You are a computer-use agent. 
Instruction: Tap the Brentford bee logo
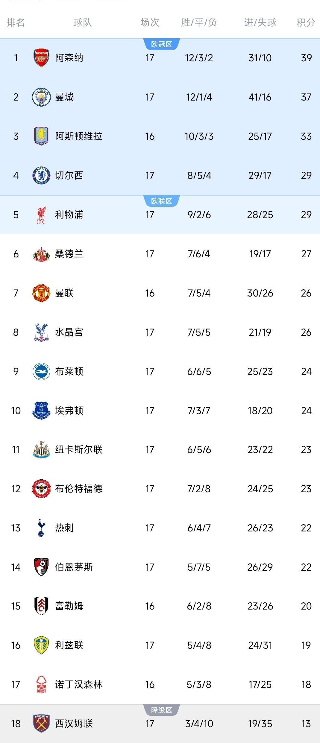(x=41, y=489)
